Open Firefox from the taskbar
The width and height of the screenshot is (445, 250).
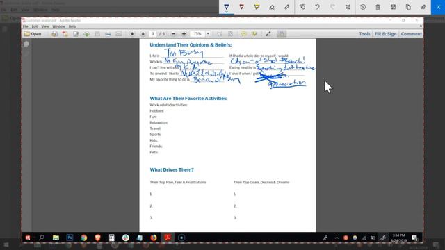(154, 237)
